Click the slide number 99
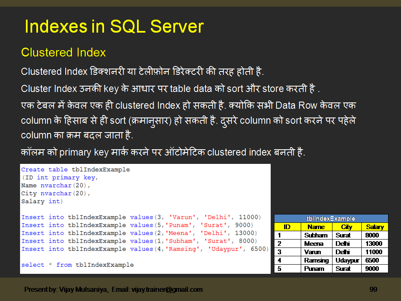Image resolution: width=401 pixels, height=301 pixels. [373, 289]
